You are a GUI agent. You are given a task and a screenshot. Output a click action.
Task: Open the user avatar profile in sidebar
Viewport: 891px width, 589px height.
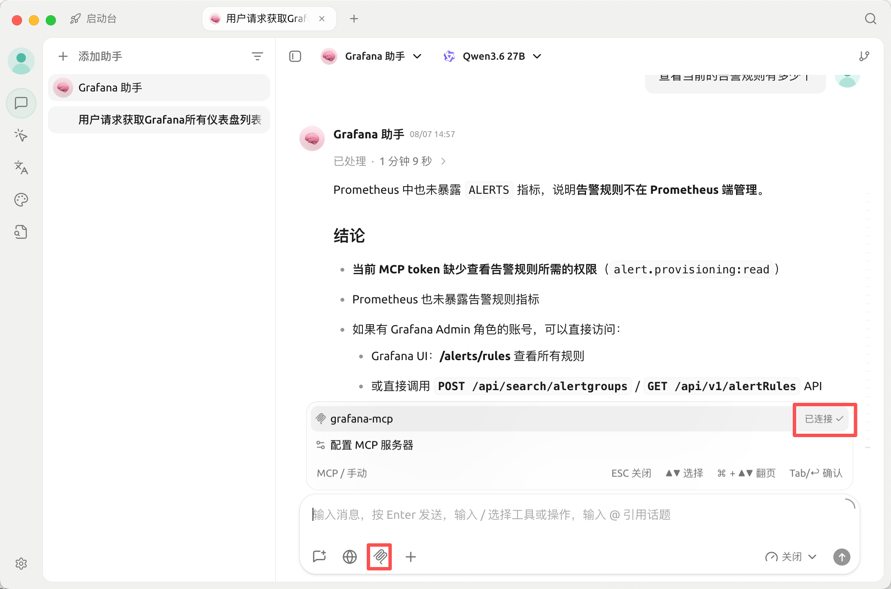coord(21,61)
